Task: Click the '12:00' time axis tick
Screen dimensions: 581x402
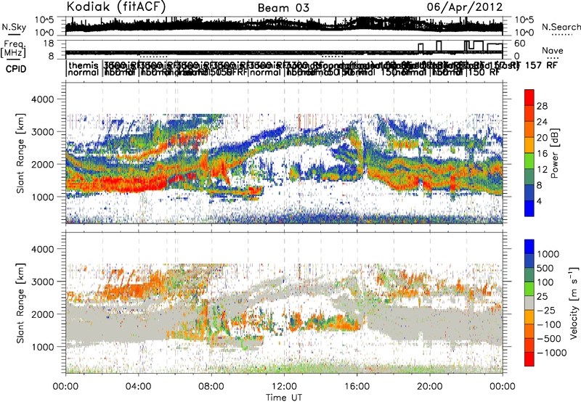Action: coord(284,387)
